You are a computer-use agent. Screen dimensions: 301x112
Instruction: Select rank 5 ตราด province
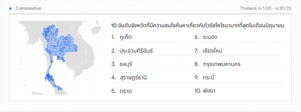coord(121,91)
